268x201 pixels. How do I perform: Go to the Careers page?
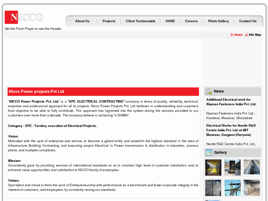point(191,21)
